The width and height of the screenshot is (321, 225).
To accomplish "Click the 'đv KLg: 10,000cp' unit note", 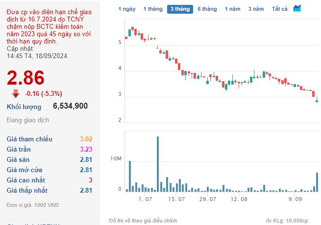I will [287, 221].
